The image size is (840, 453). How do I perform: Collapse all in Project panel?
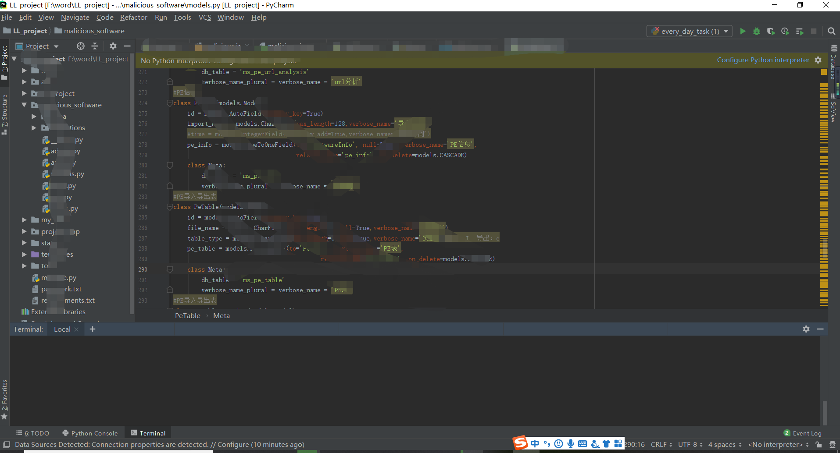point(95,46)
